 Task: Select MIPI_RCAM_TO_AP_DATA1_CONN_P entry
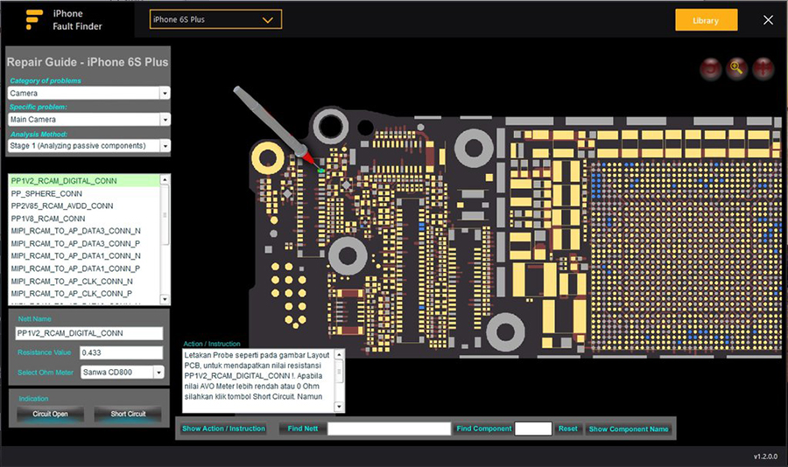(x=84, y=268)
